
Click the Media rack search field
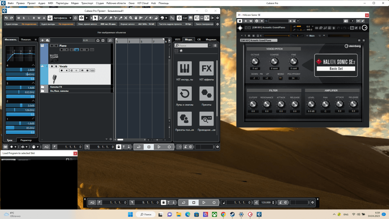click(x=193, y=46)
